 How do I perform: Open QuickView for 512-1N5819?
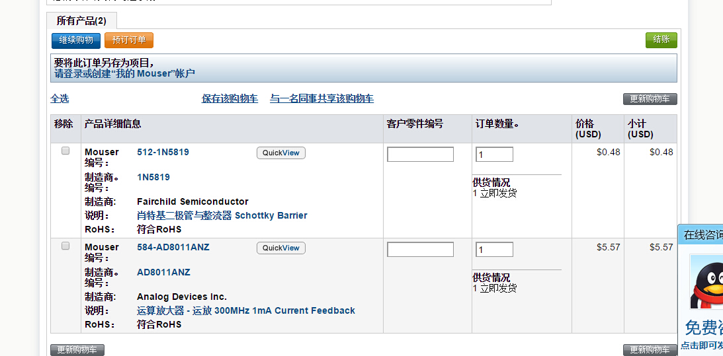(281, 153)
